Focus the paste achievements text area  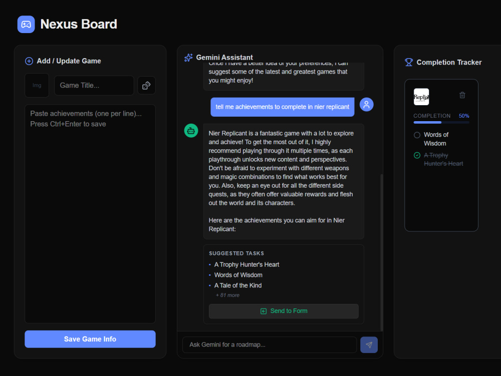click(x=90, y=214)
